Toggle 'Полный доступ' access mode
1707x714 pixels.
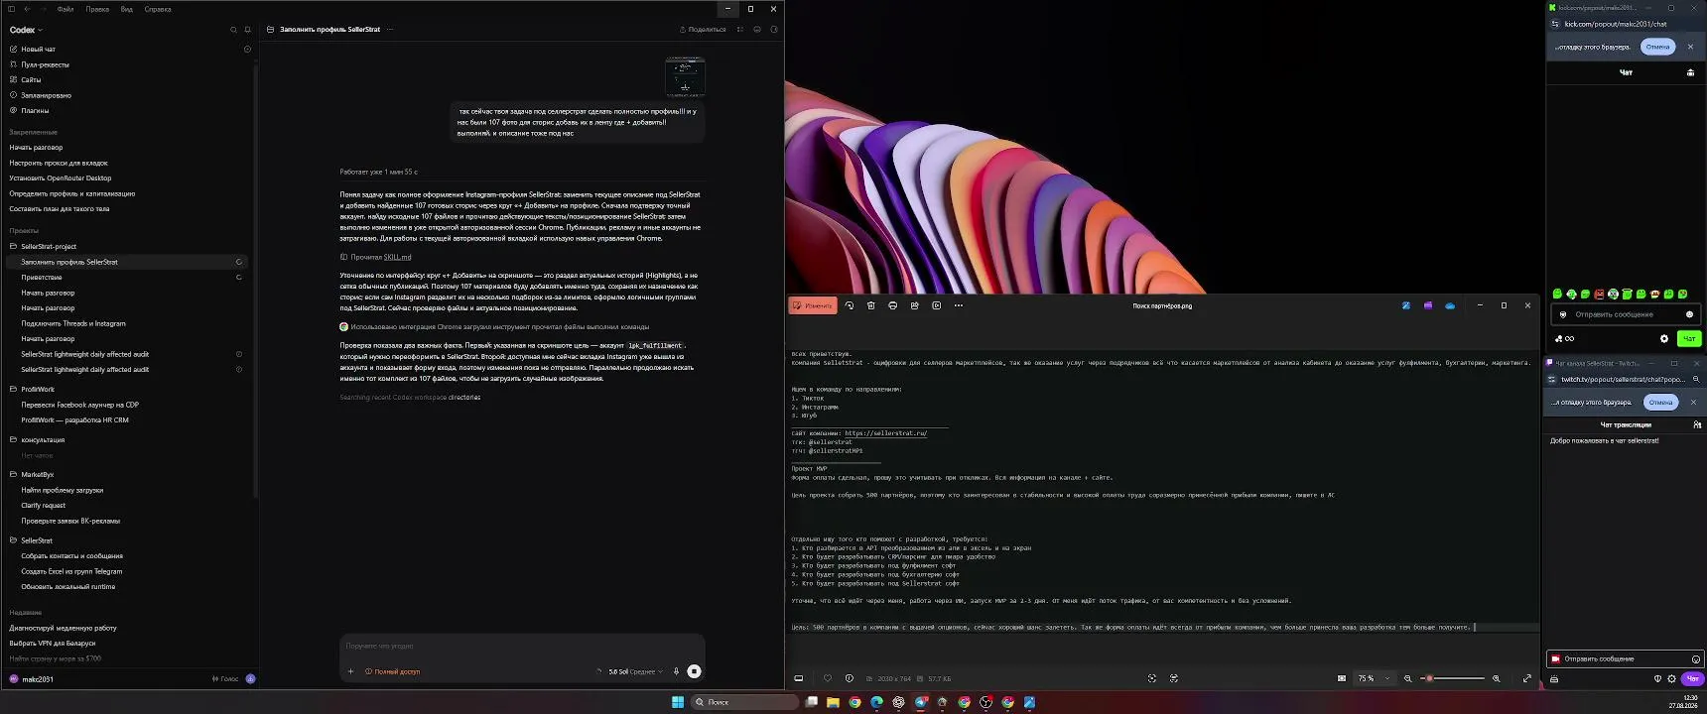tap(393, 671)
